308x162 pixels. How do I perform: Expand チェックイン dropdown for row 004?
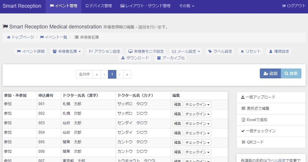[x=198, y=133]
